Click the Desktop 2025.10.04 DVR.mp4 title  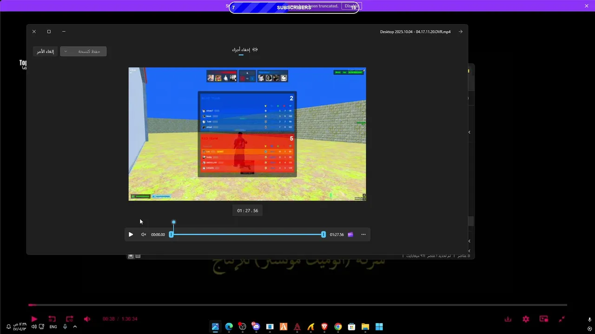(415, 32)
